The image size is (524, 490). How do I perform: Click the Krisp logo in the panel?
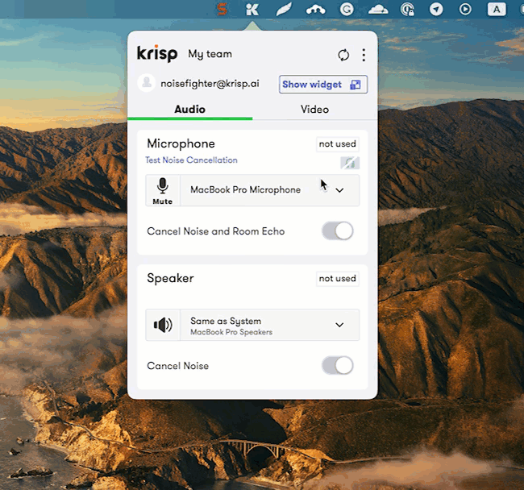(x=157, y=54)
